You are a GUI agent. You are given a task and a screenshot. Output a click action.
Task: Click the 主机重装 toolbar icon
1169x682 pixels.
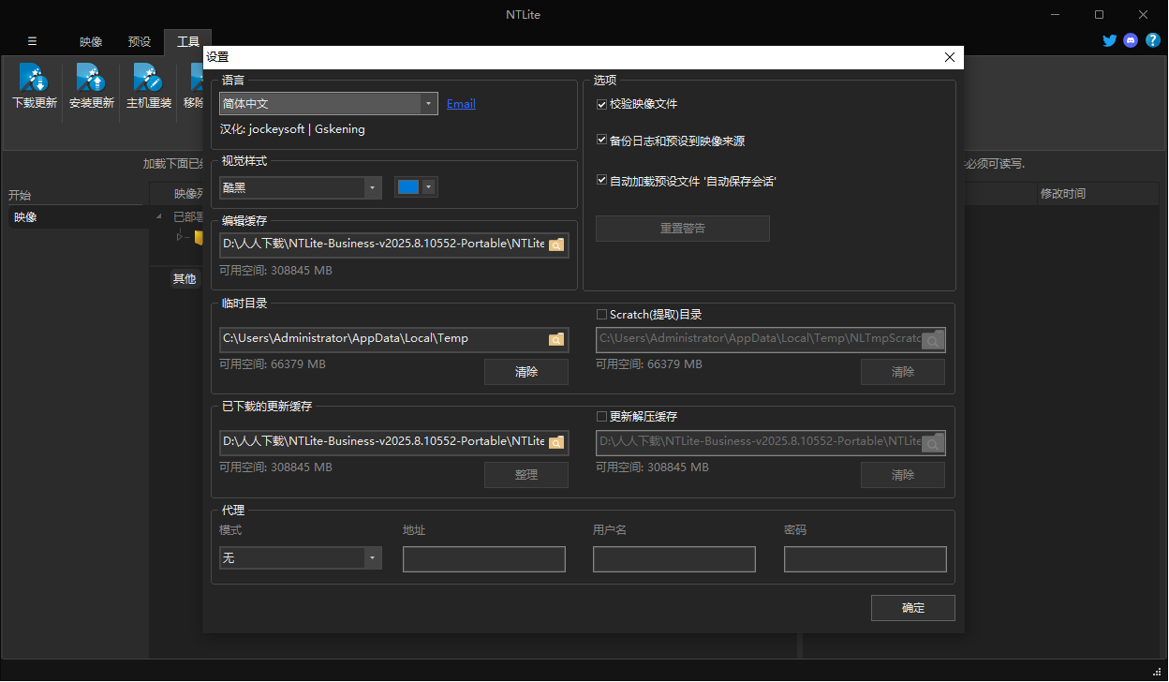(x=149, y=79)
